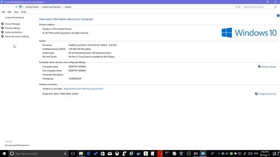
Task: Click System and Security breadcrumb
Action: (52, 7)
